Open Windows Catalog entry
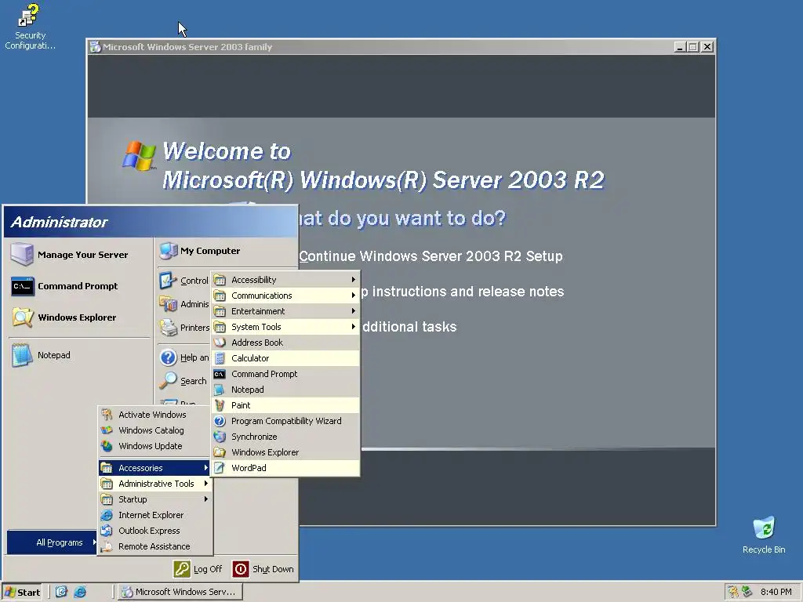The image size is (803, 602). tap(155, 430)
